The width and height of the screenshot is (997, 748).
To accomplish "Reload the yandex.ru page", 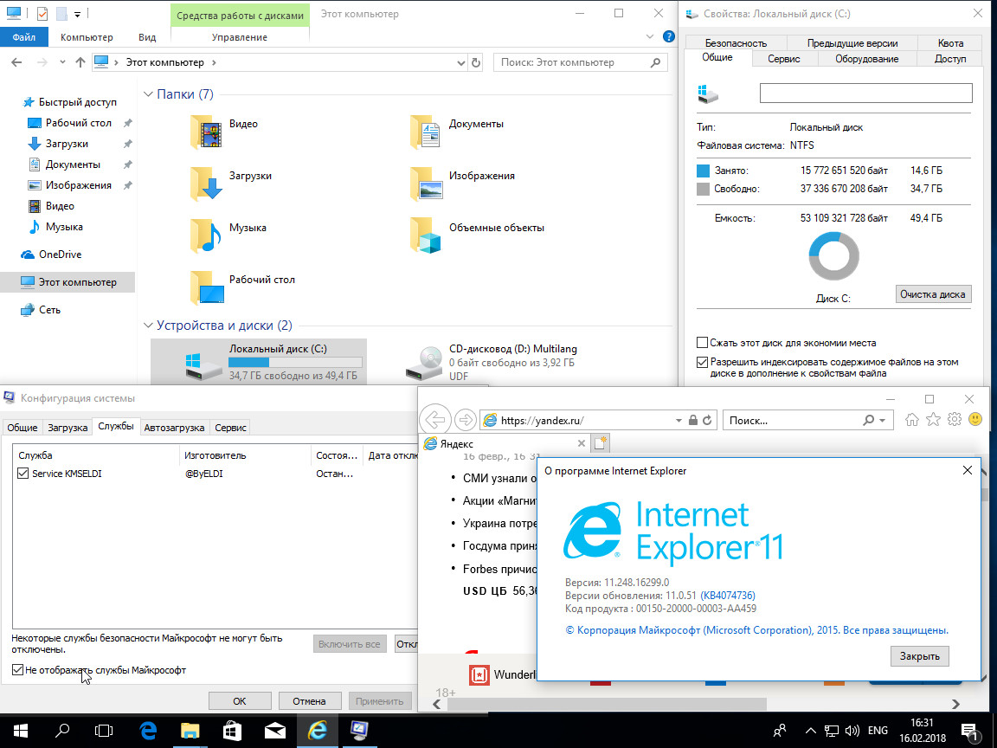I will tap(707, 420).
